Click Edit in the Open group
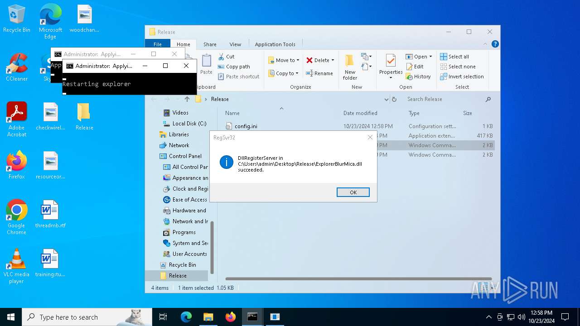 (x=415, y=67)
